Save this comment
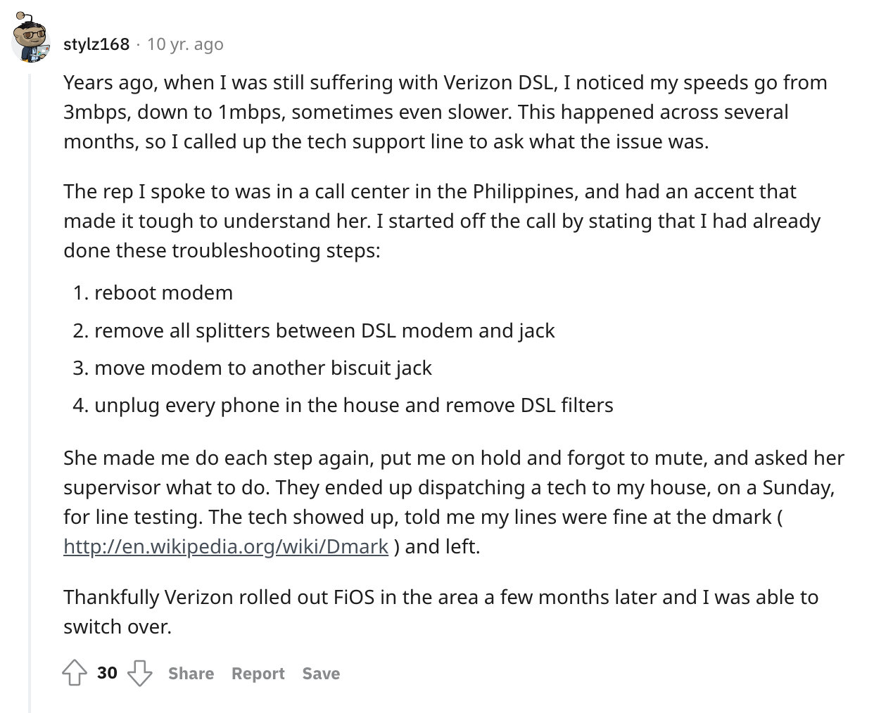The height and width of the screenshot is (713, 874). [x=321, y=674]
